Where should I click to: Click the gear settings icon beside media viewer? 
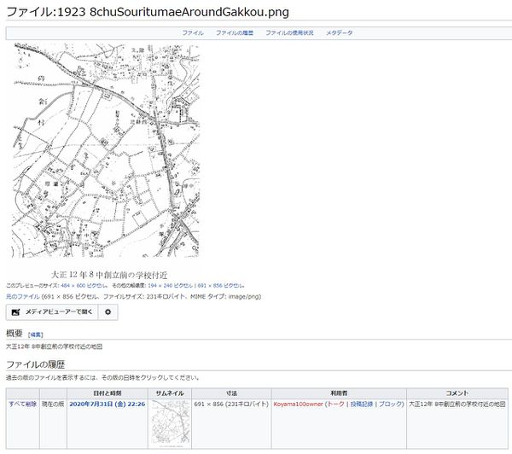pyautogui.click(x=108, y=312)
